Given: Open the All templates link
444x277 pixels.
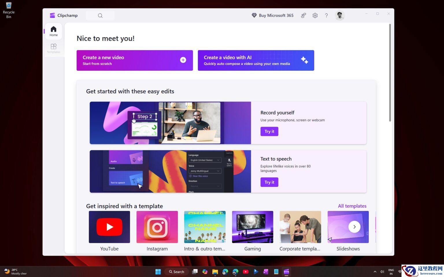Looking at the screenshot, I should (352, 206).
